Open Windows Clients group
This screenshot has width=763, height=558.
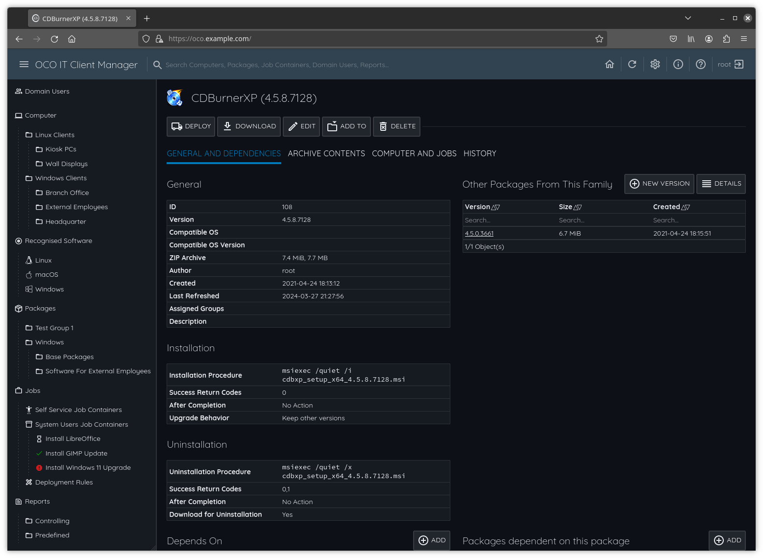coord(56,178)
